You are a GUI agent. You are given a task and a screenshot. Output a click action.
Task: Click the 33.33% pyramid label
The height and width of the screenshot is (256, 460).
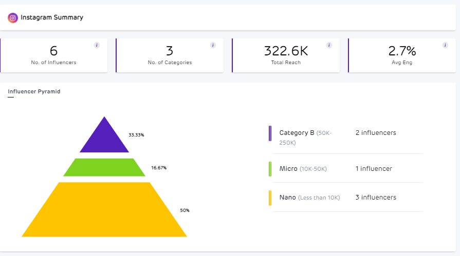pyautogui.click(x=136, y=135)
